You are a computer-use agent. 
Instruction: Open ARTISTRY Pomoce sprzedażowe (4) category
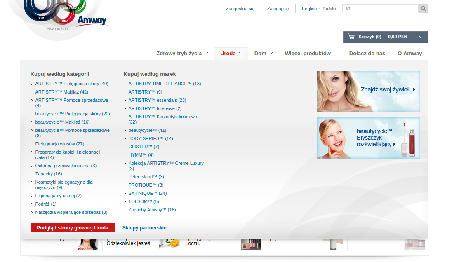pos(71,103)
